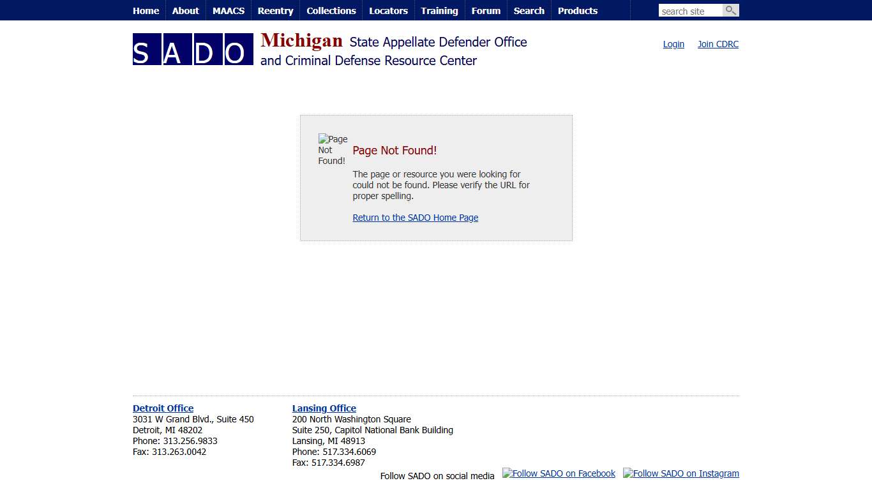Select the MAACS navigation item

point(228,10)
